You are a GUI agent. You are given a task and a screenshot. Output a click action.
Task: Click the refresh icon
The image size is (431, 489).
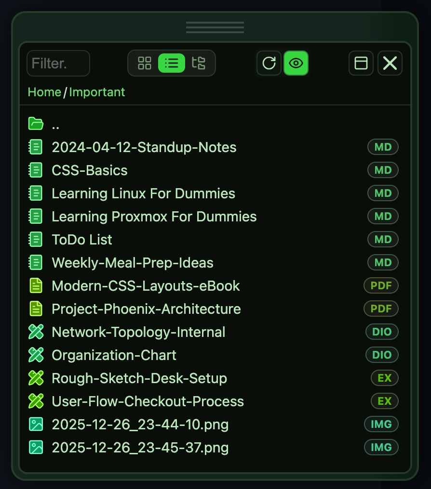269,64
